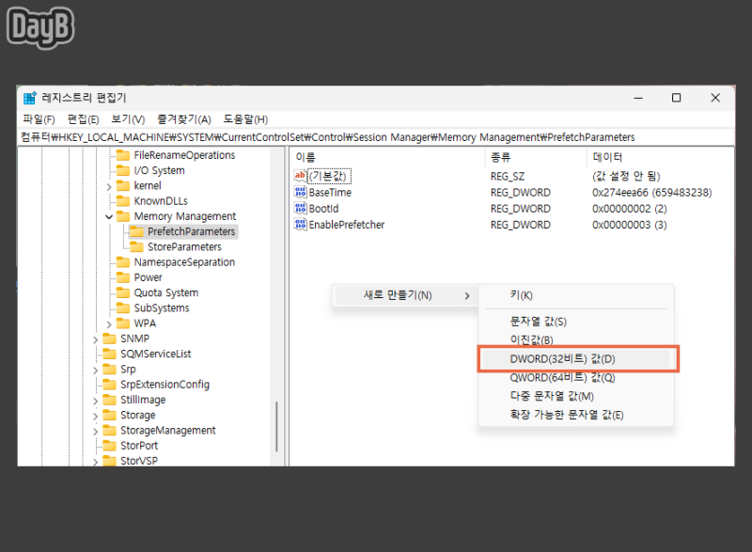The height and width of the screenshot is (552, 752).
Task: Open the 파일(F) menu
Action: coord(39,119)
